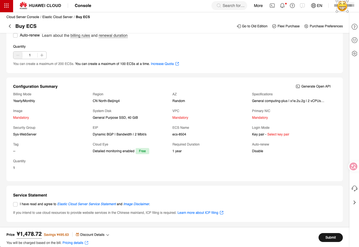Open Learn more about ICP filing
Image resolution: width=359 pixels, height=247 pixels.
pos(200,213)
